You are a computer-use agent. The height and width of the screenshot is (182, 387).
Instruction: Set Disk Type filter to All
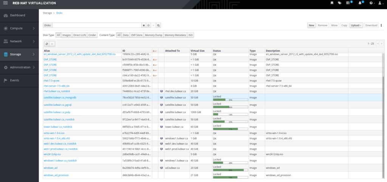pos(58,35)
